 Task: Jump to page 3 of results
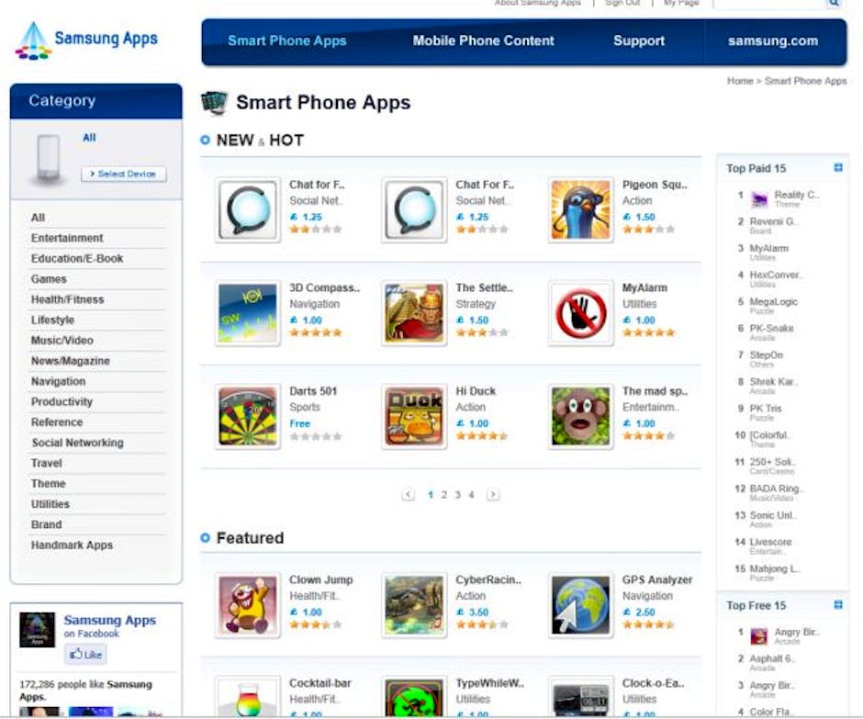tap(457, 495)
